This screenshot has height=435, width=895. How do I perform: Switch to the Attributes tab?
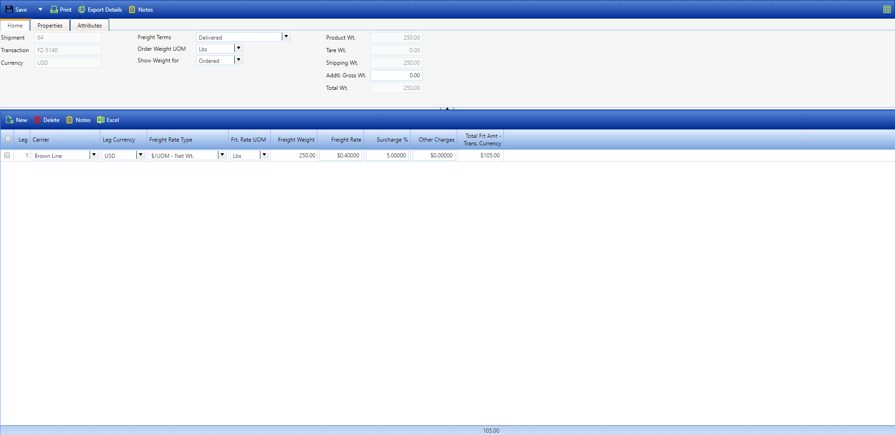(x=90, y=26)
